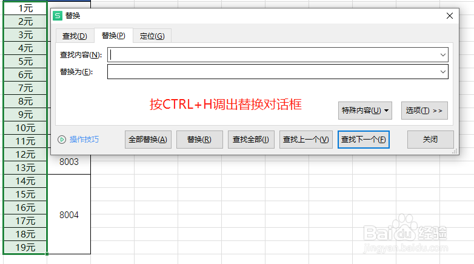
Task: Select the cell containing 4元
Action: 25,48
